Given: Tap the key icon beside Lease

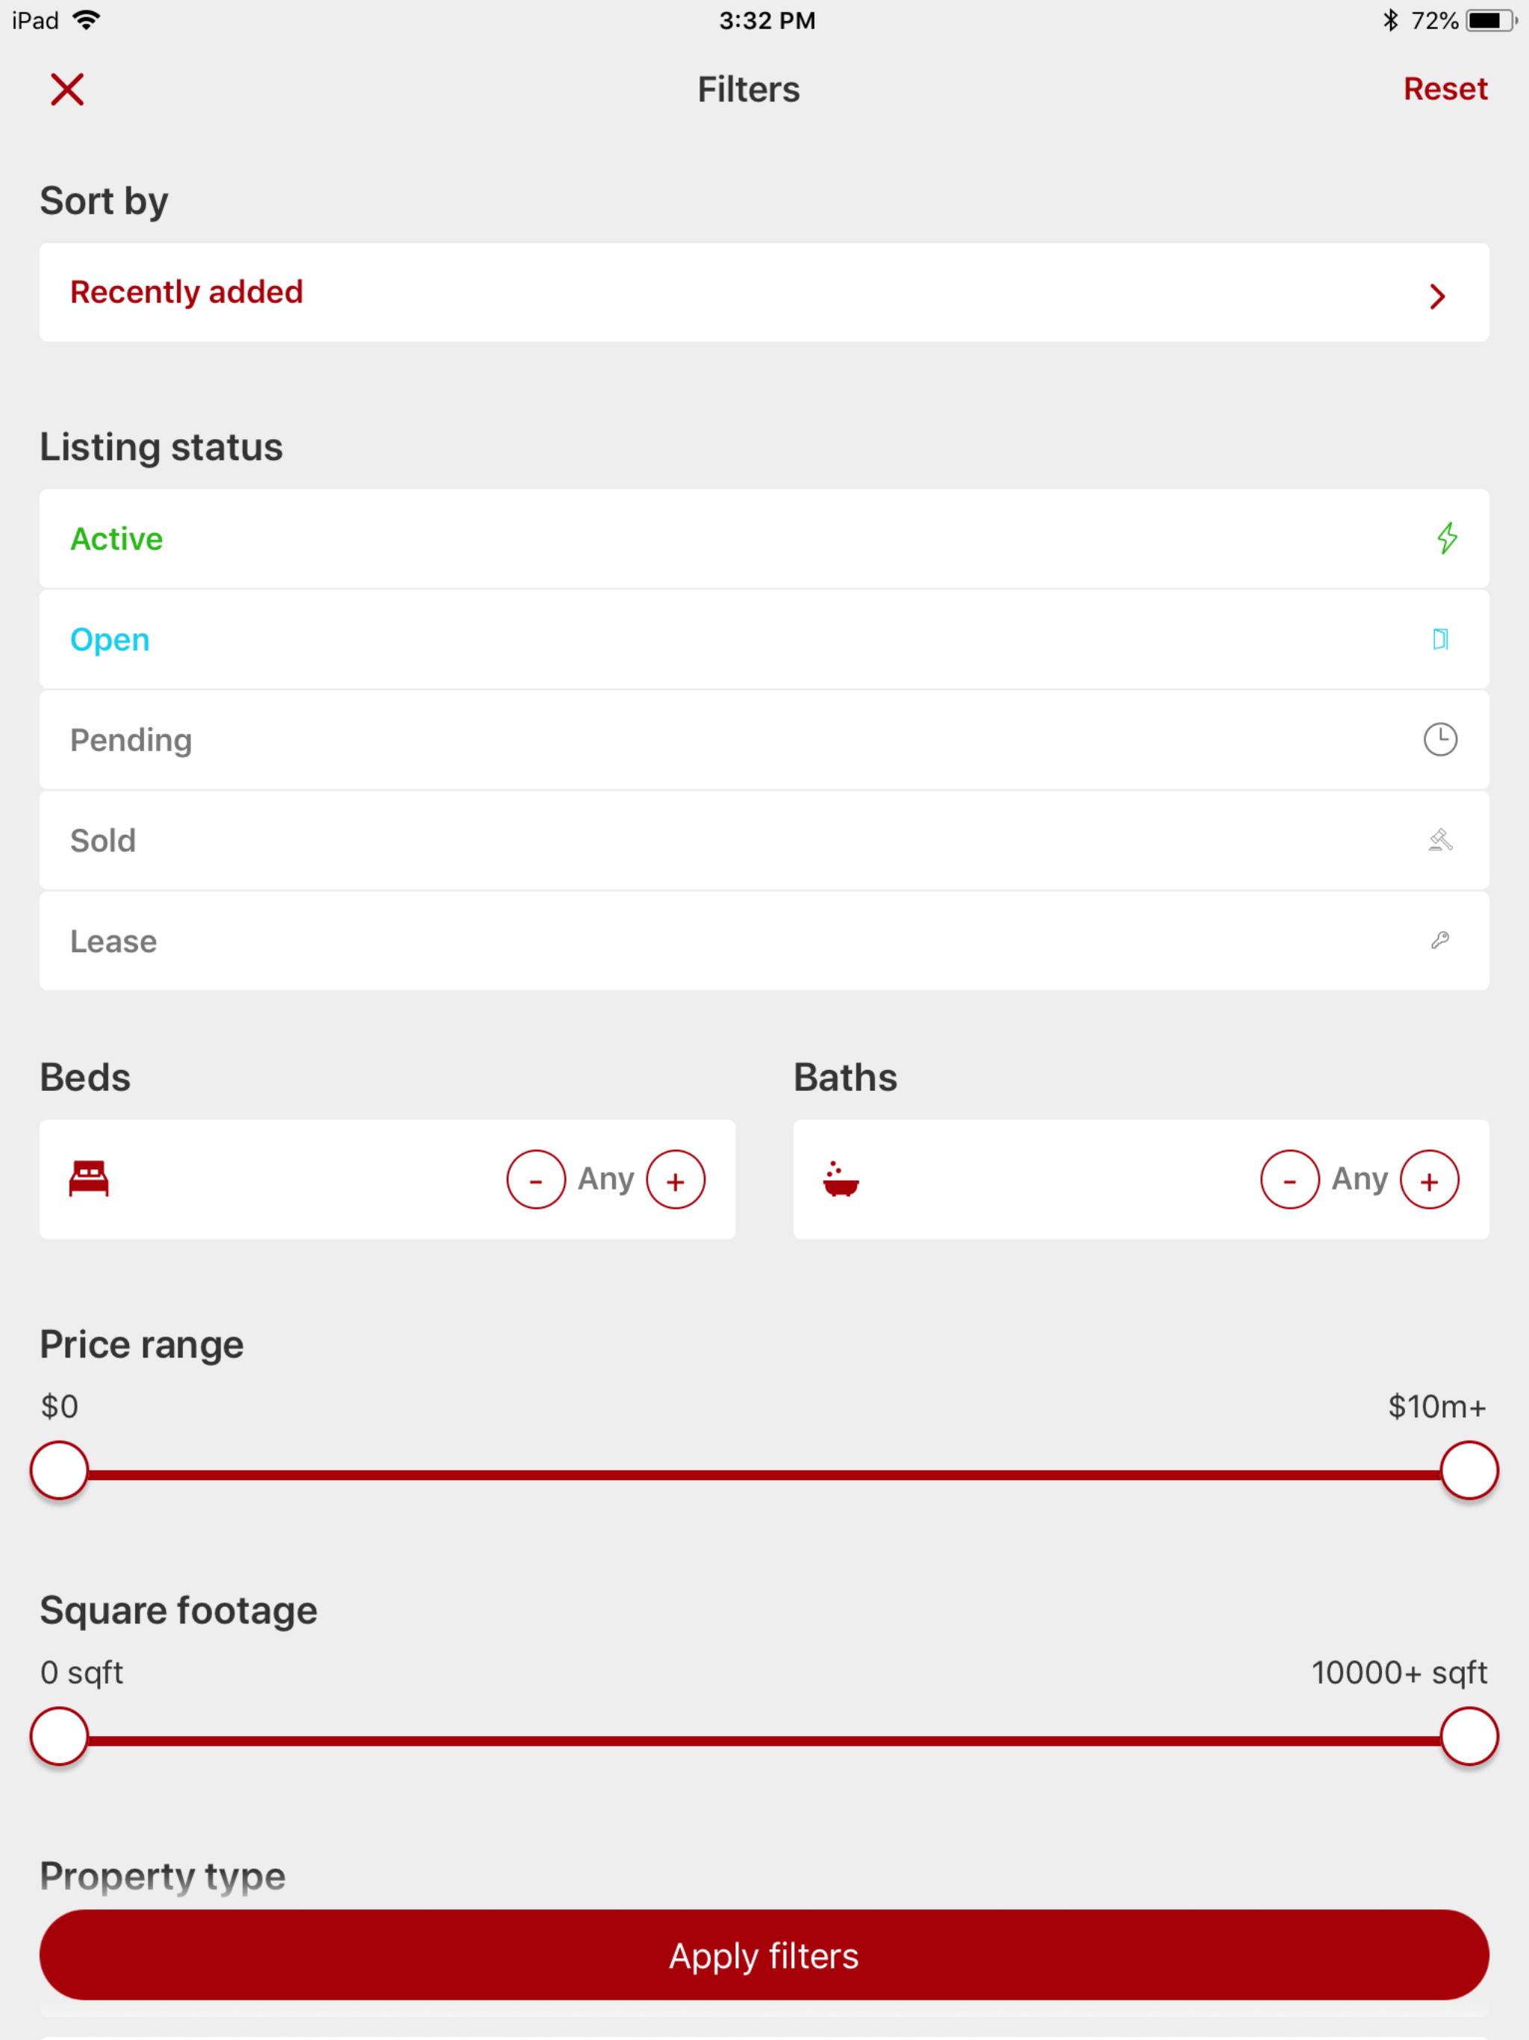Looking at the screenshot, I should [x=1439, y=940].
